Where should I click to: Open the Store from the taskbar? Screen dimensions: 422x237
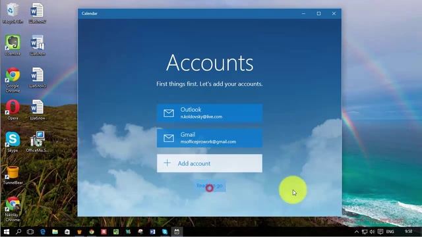[67, 232]
